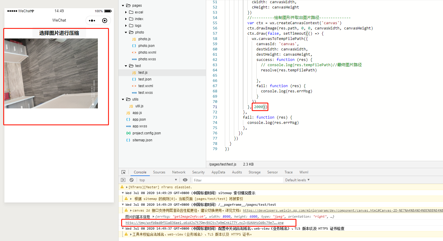
Task: Click the compressed image preview
Action: tap(51, 73)
